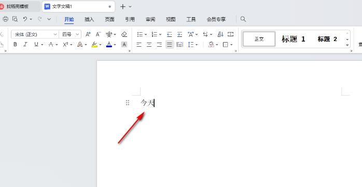Apply the 正文 style

[259, 39]
